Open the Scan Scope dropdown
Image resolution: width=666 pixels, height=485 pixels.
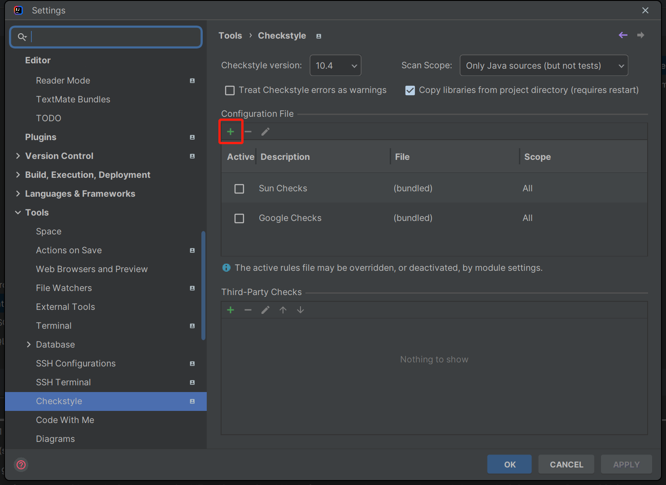point(544,66)
